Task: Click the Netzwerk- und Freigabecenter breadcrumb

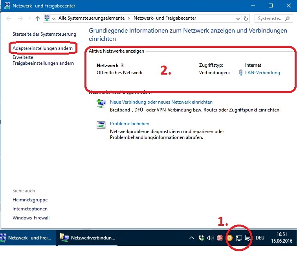Action: [165, 18]
